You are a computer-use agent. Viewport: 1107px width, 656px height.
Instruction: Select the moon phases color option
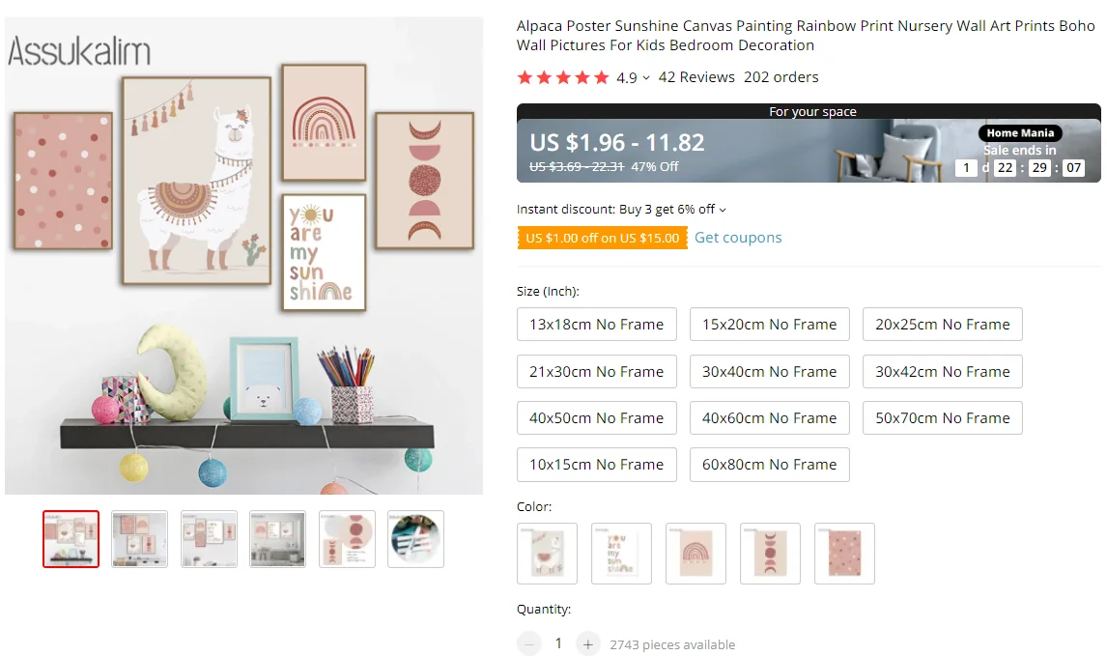click(x=770, y=554)
